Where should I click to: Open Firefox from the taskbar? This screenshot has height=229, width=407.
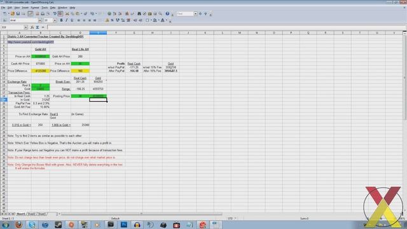(x=18, y=225)
